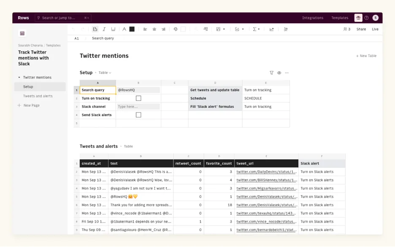Focus the Search or jump to field
This screenshot has height=247, width=395.
[63, 18]
